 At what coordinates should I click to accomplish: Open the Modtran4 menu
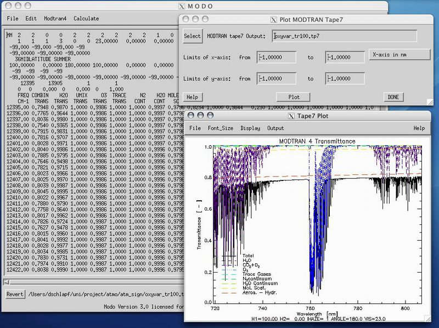point(55,18)
